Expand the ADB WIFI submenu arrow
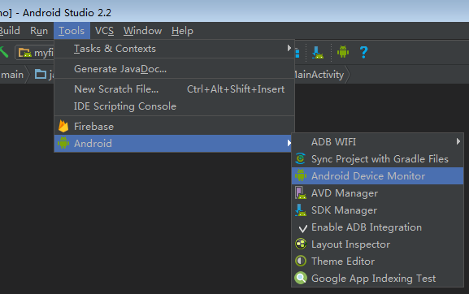Image resolution: width=469 pixels, height=294 pixels. coord(458,141)
